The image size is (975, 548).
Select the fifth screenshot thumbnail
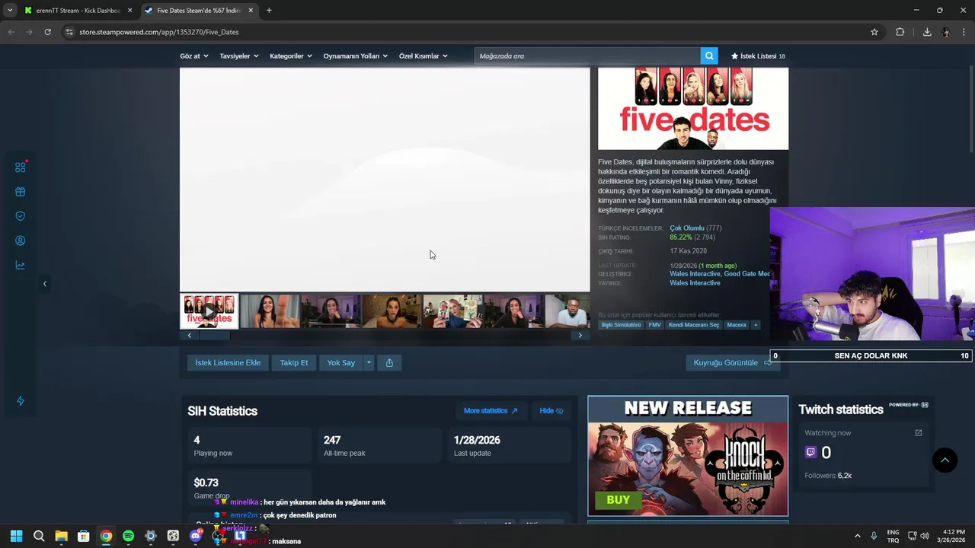click(x=452, y=311)
